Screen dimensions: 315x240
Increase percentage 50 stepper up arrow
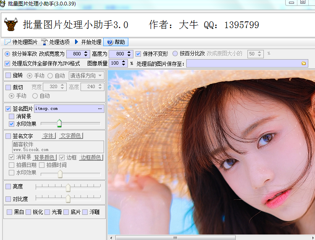pyautogui.click(x=260, y=52)
